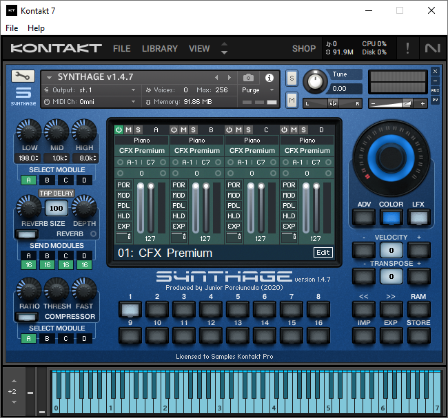448x418 pixels.
Task: Go to previous instrument preset arrow
Action: coord(216,77)
